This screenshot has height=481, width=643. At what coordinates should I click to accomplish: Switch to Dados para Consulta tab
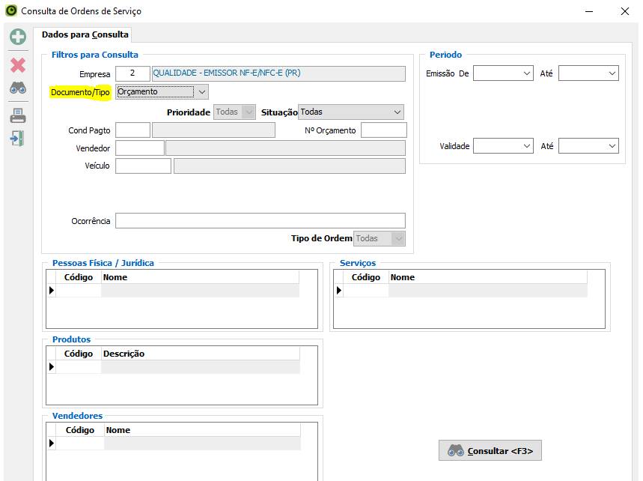click(x=85, y=34)
